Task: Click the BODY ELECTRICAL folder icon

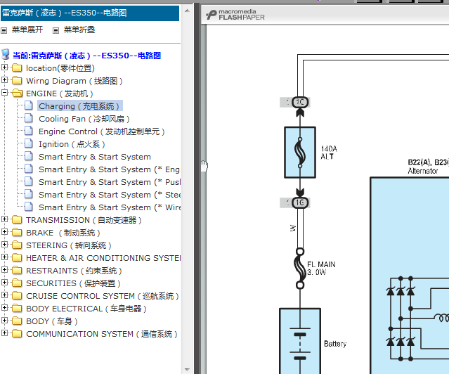Action: [17, 309]
